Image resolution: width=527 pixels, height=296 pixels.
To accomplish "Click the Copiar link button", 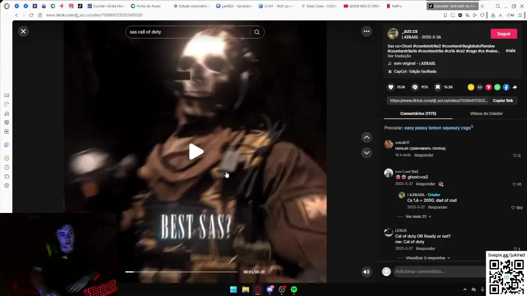I will pyautogui.click(x=503, y=100).
